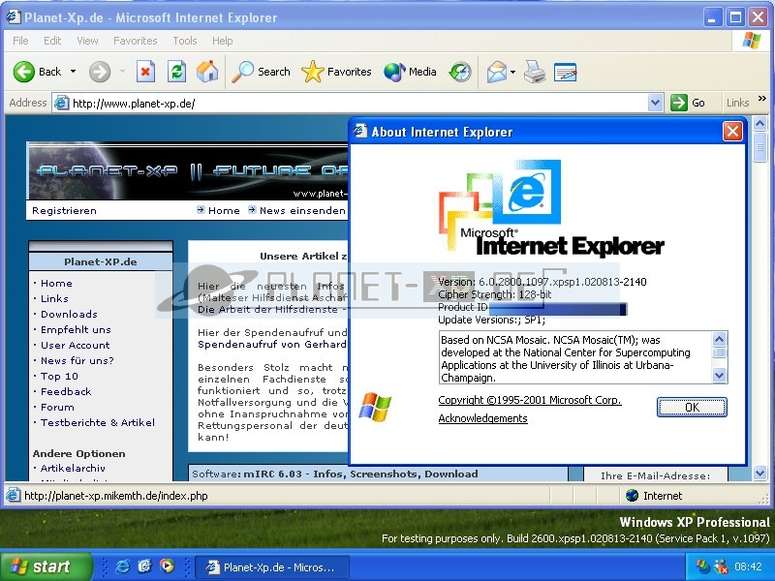Open the Help menu
Viewport: 775px width, 581px height.
(223, 41)
